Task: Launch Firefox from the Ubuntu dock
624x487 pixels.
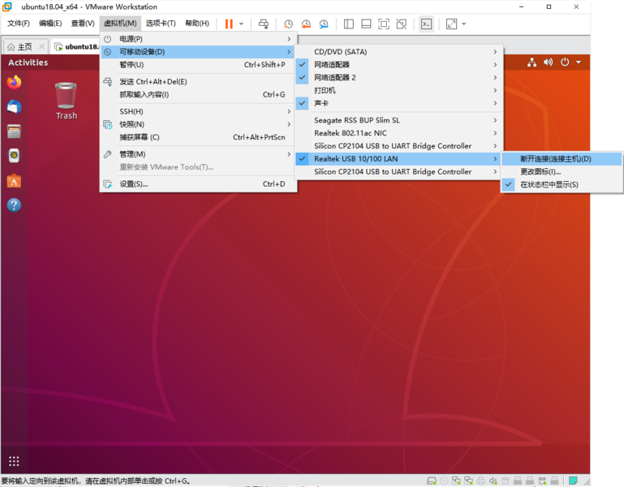Action: click(14, 83)
